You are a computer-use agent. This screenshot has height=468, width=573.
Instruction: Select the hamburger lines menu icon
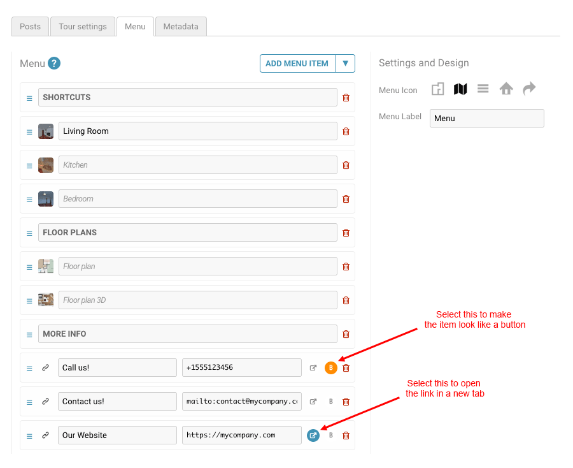pyautogui.click(x=483, y=89)
